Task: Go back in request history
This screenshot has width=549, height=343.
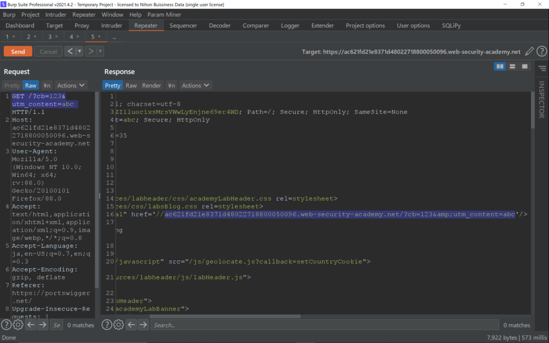Action: (x=70, y=51)
